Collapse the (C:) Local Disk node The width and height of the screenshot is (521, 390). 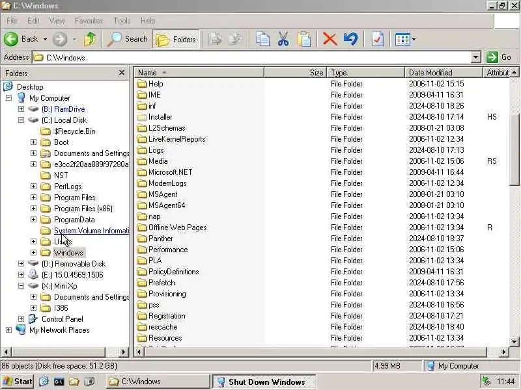click(21, 120)
